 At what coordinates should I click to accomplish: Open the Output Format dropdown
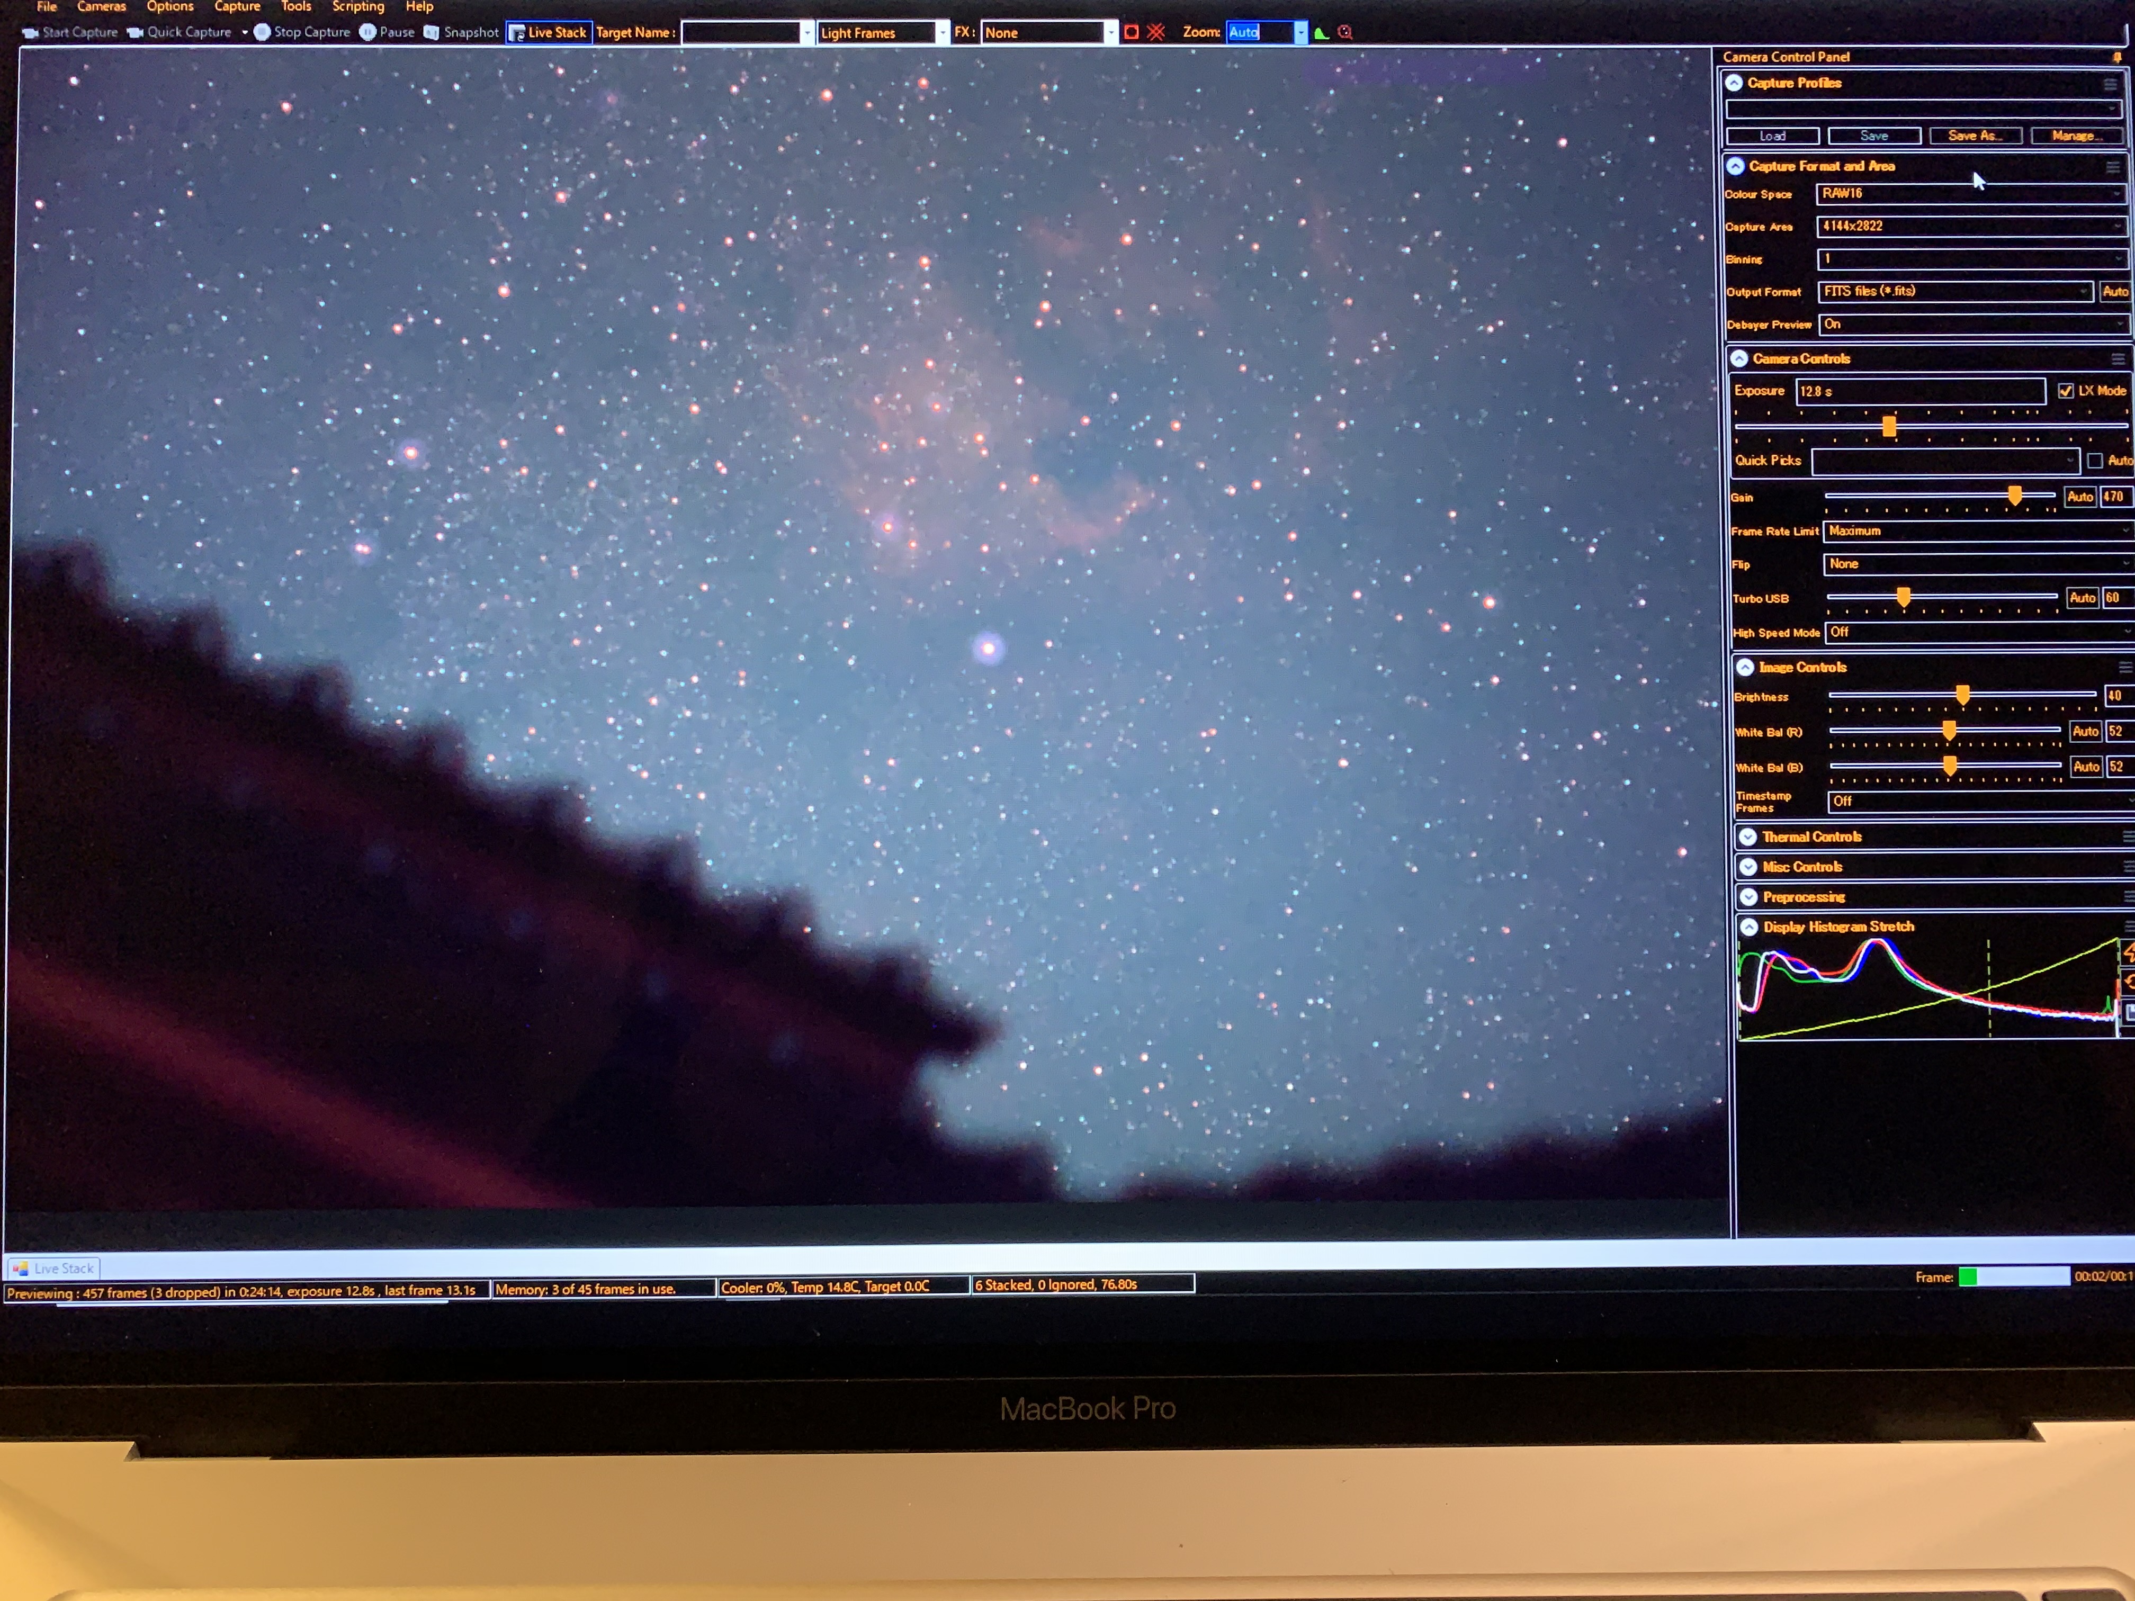pyautogui.click(x=1954, y=291)
